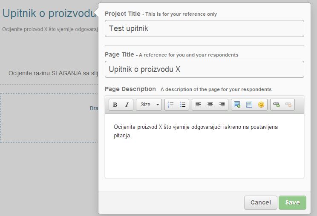Align description text to the right

(222, 105)
